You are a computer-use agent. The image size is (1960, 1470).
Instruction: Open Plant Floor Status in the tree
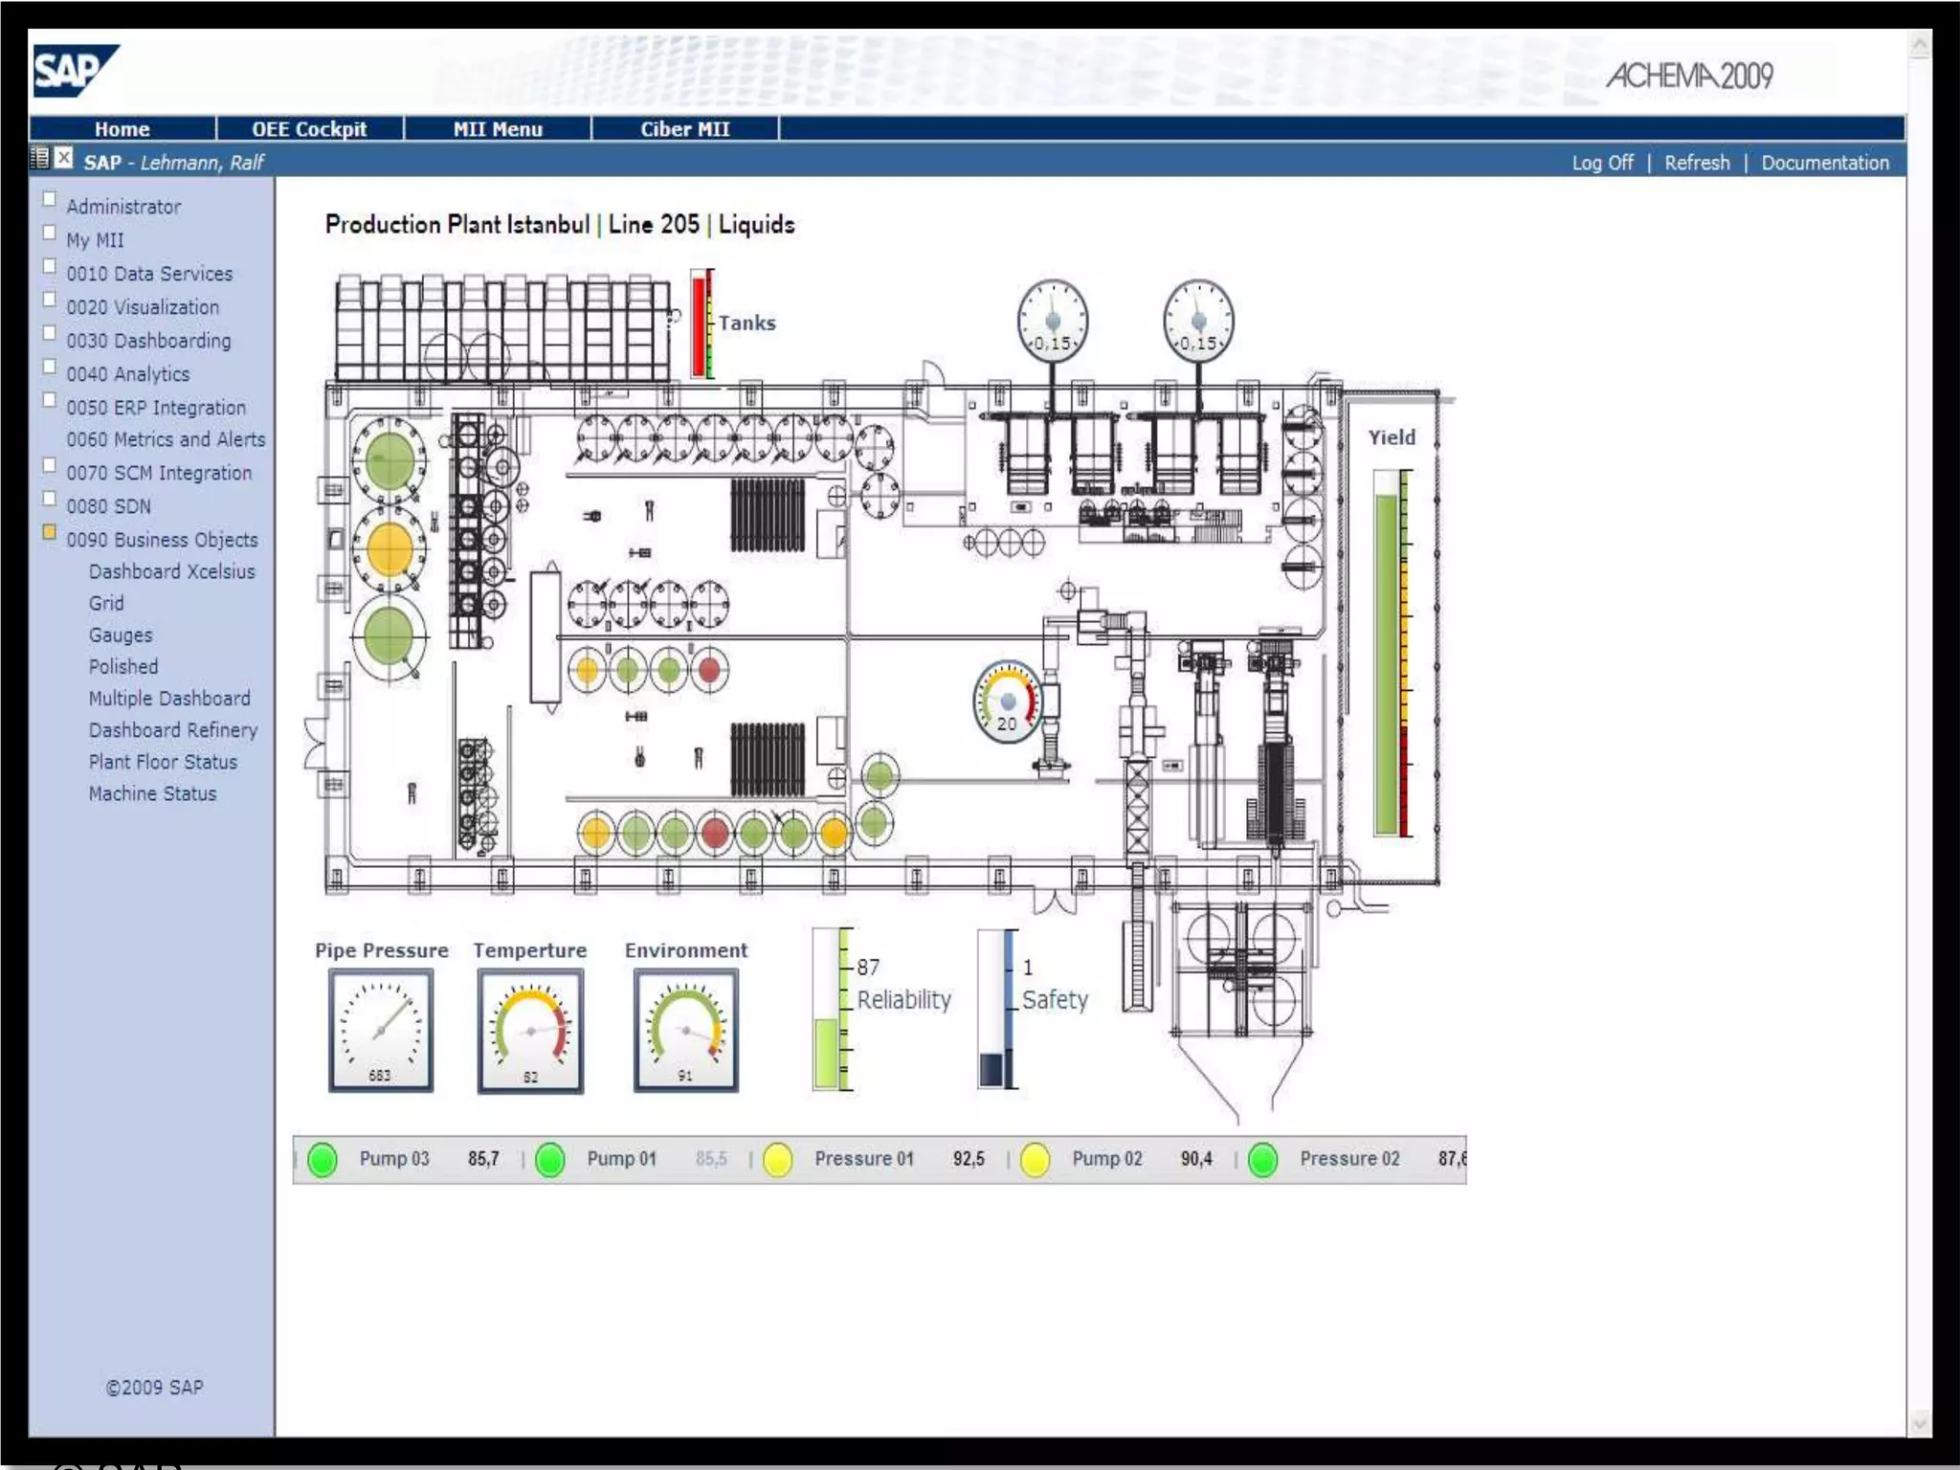[163, 762]
